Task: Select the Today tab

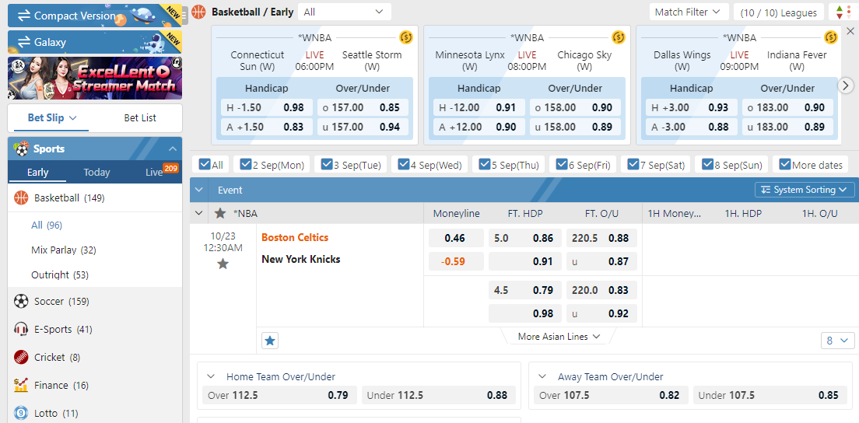Action: click(x=96, y=172)
